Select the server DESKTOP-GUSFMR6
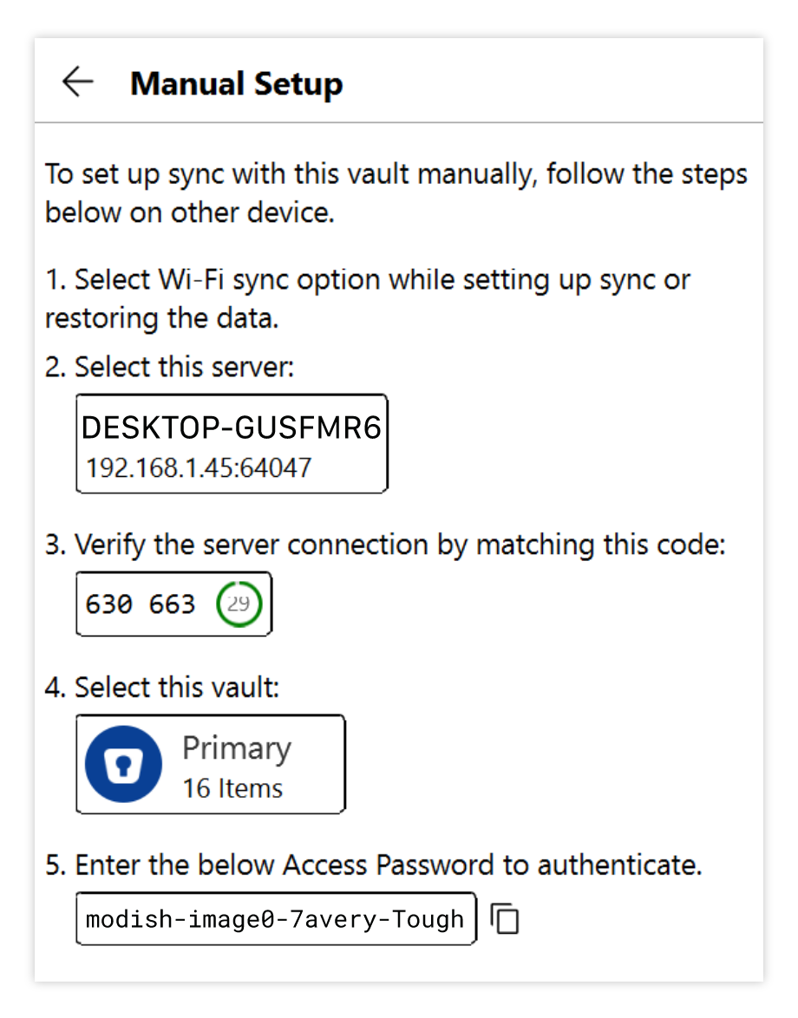Viewport: 798px width, 1018px height. point(232,443)
